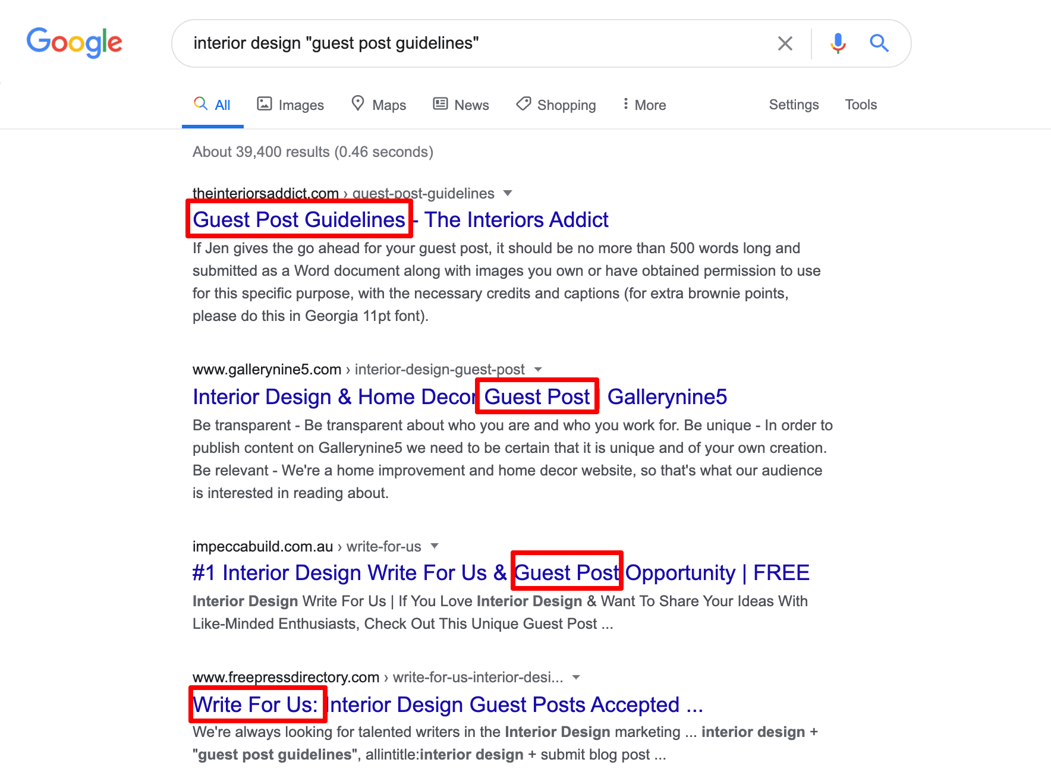Click the www.freepressdirectory.com URL breadcrumb
This screenshot has width=1051, height=775.
click(x=378, y=677)
